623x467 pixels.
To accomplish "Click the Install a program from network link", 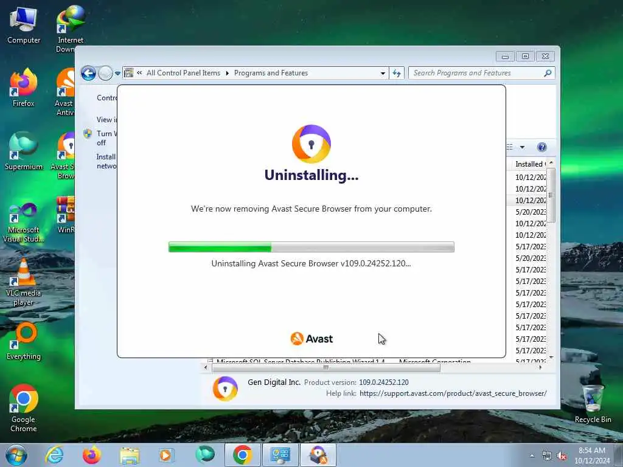I will pos(106,161).
